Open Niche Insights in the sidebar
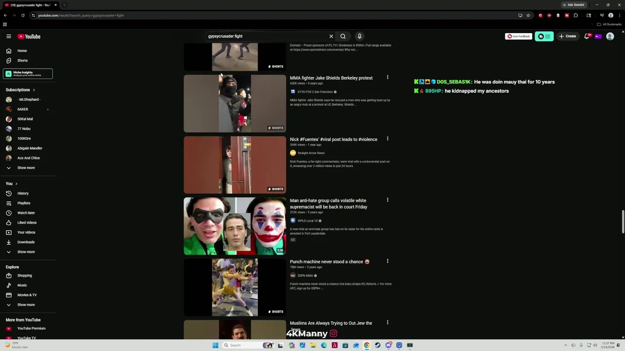This screenshot has height=351, width=625. [28, 74]
